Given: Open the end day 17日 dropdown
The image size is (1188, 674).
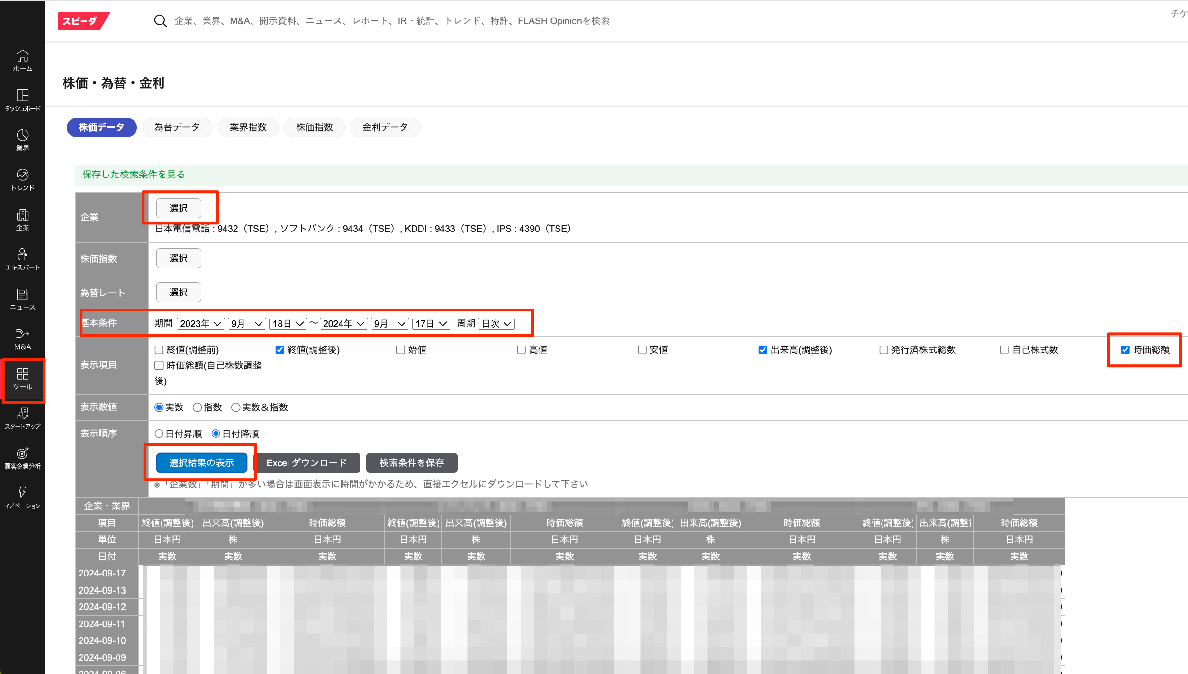Looking at the screenshot, I should pyautogui.click(x=431, y=324).
